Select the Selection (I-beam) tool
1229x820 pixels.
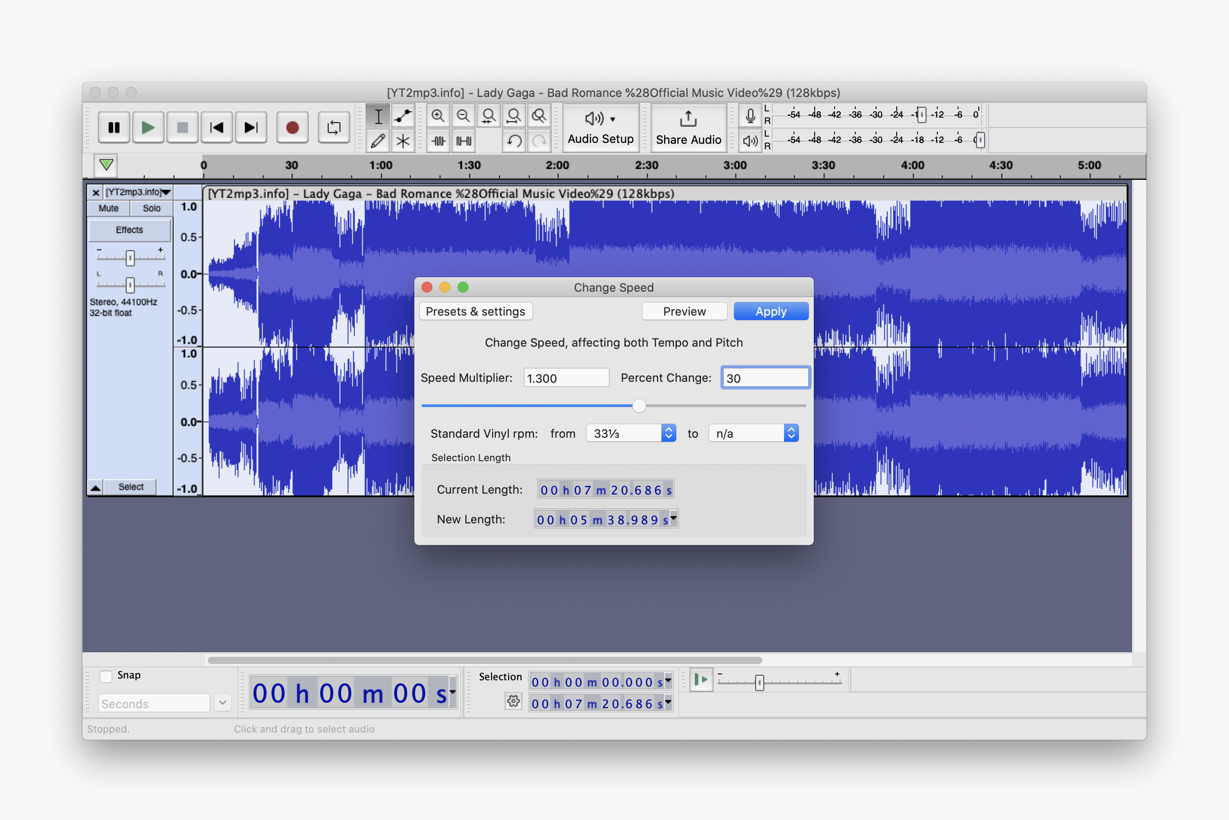pos(378,115)
